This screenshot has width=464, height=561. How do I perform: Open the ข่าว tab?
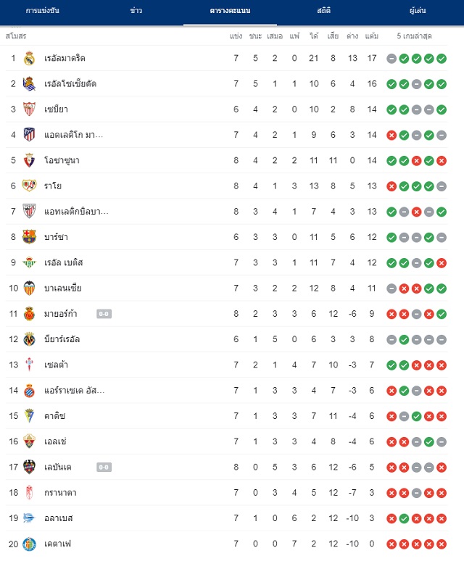pyautogui.click(x=136, y=11)
